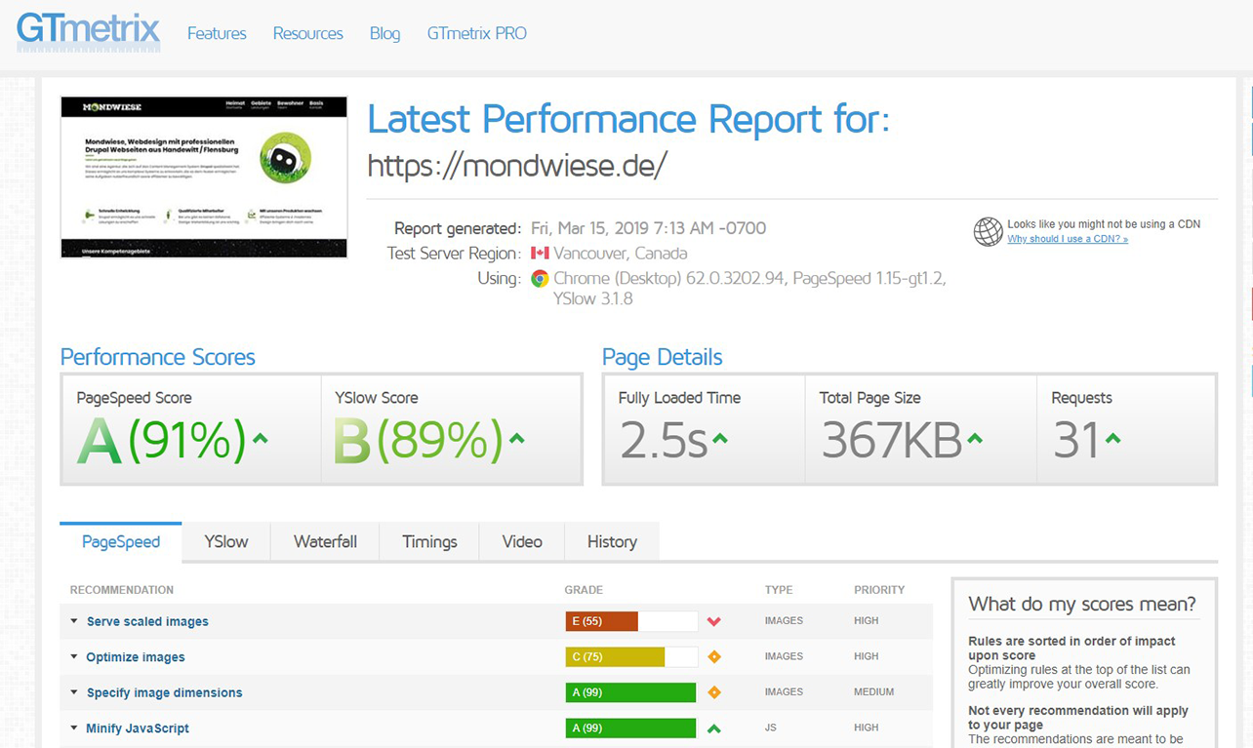Click the GRADE column header
Image resolution: width=1253 pixels, height=748 pixels.
[584, 590]
